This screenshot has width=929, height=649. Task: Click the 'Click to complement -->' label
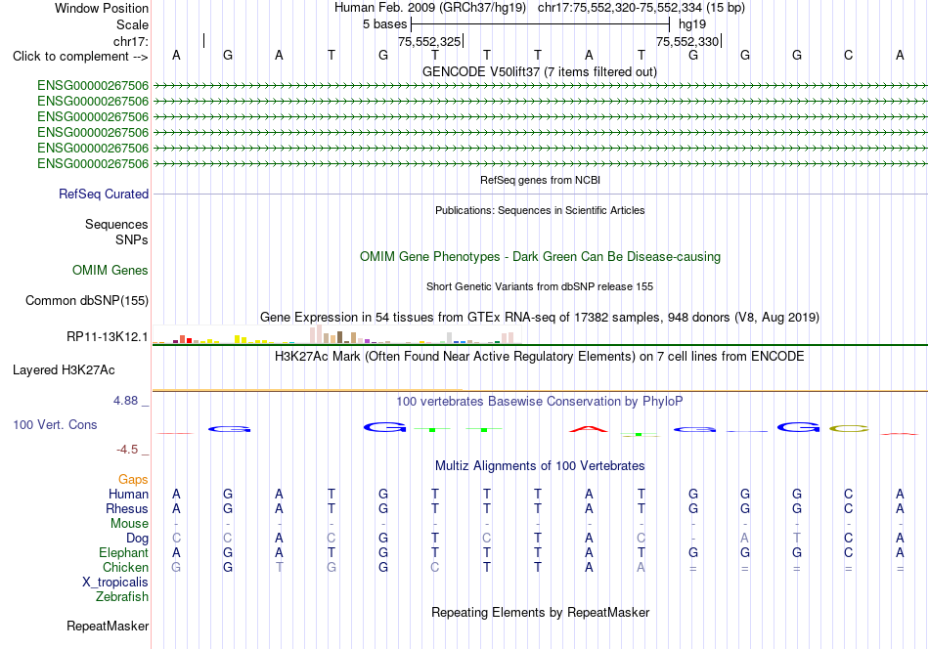coord(80,57)
